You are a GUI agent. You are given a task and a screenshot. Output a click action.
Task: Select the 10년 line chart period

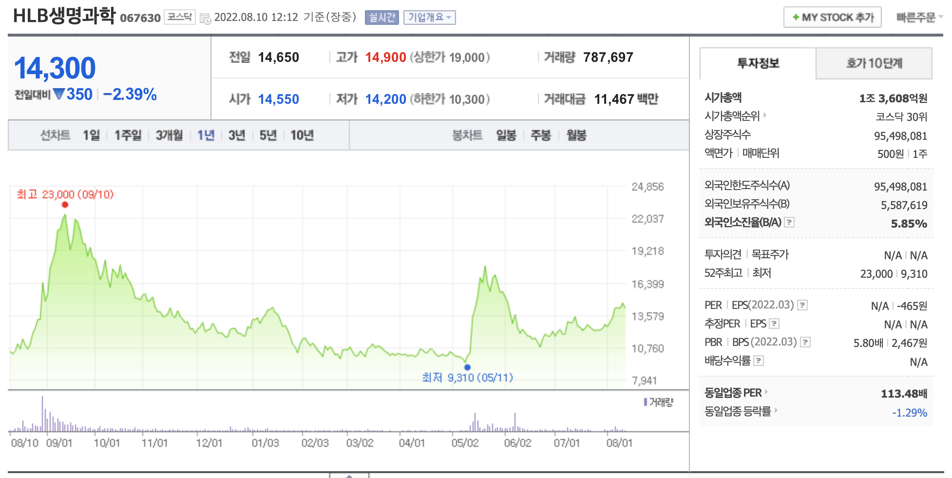tap(302, 135)
